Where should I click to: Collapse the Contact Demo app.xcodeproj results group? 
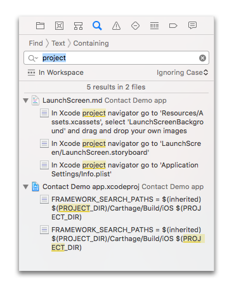[x=26, y=187]
